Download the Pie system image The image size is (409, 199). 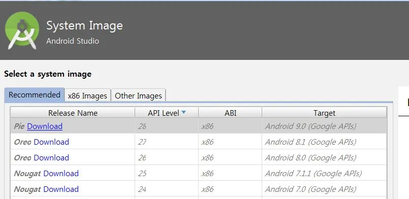click(x=45, y=126)
